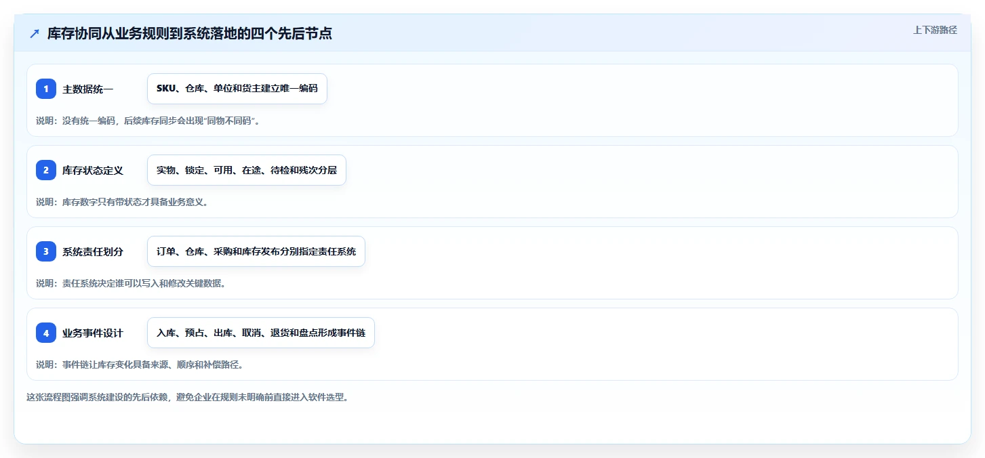Click the note about 来源、顺序和补偿路径
Image resolution: width=985 pixels, height=458 pixels.
(140, 365)
